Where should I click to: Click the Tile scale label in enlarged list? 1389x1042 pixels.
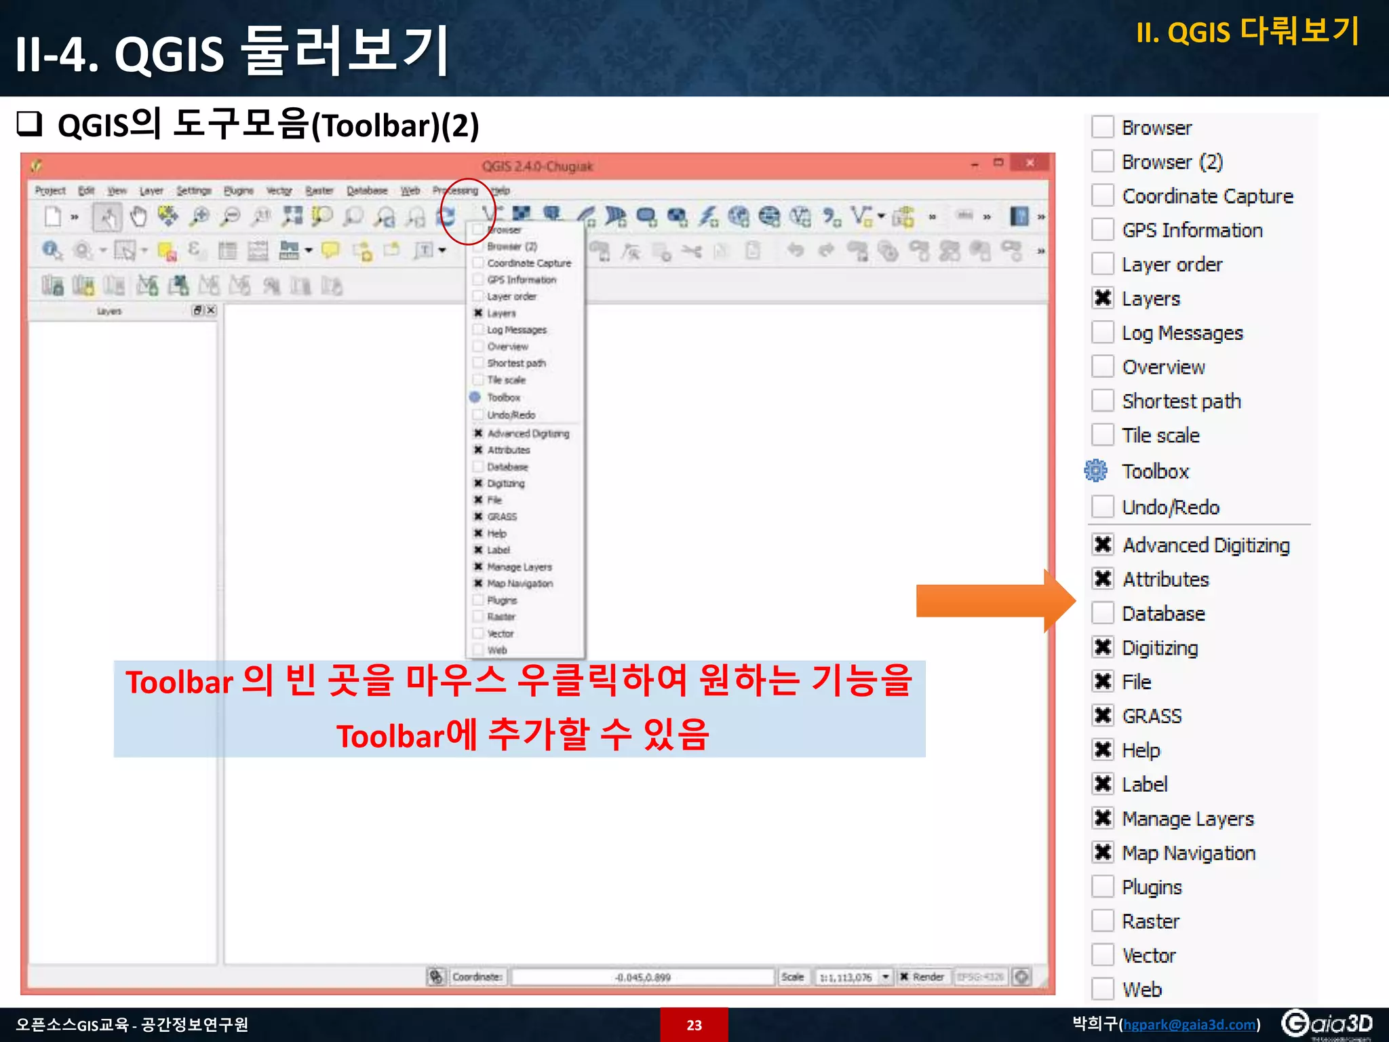[1160, 435]
